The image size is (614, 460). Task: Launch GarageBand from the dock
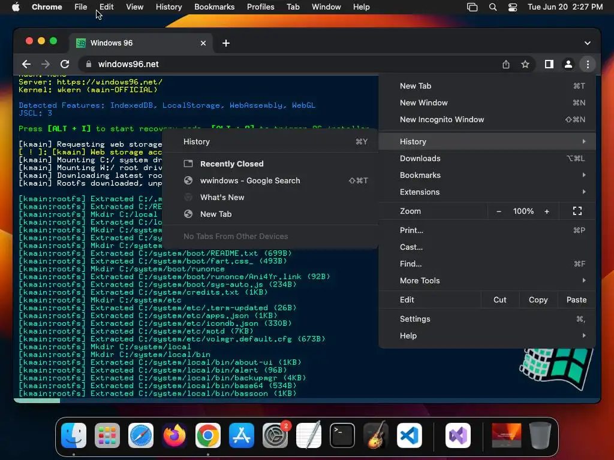click(x=376, y=435)
